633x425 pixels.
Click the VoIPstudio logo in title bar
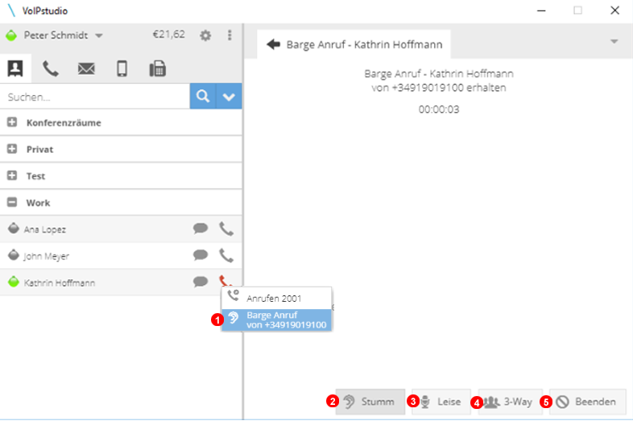(12, 10)
